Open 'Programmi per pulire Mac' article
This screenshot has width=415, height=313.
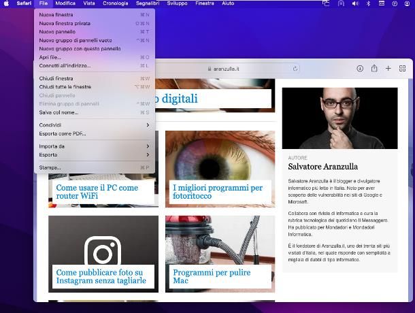coord(212,276)
